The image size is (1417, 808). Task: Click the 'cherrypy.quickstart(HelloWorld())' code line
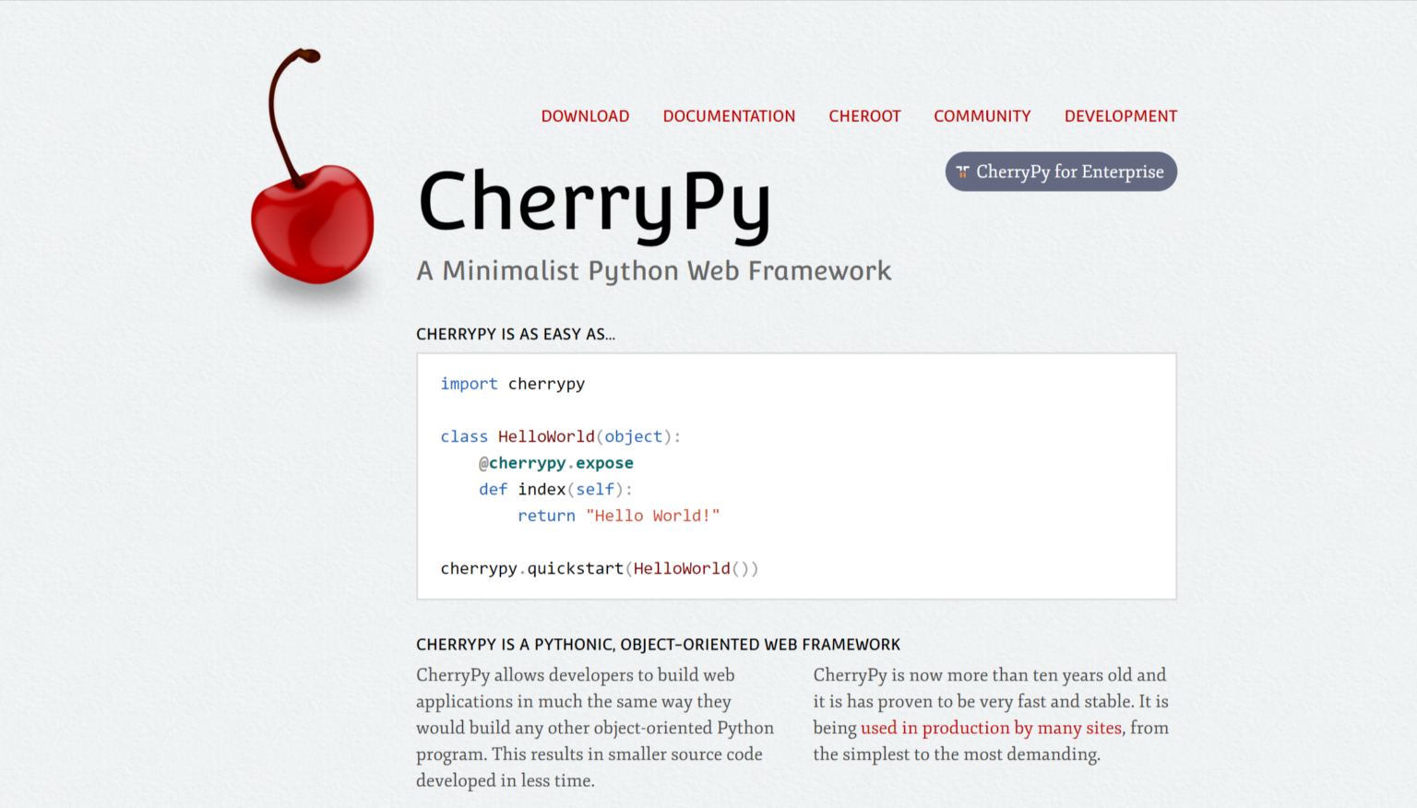tap(599, 569)
